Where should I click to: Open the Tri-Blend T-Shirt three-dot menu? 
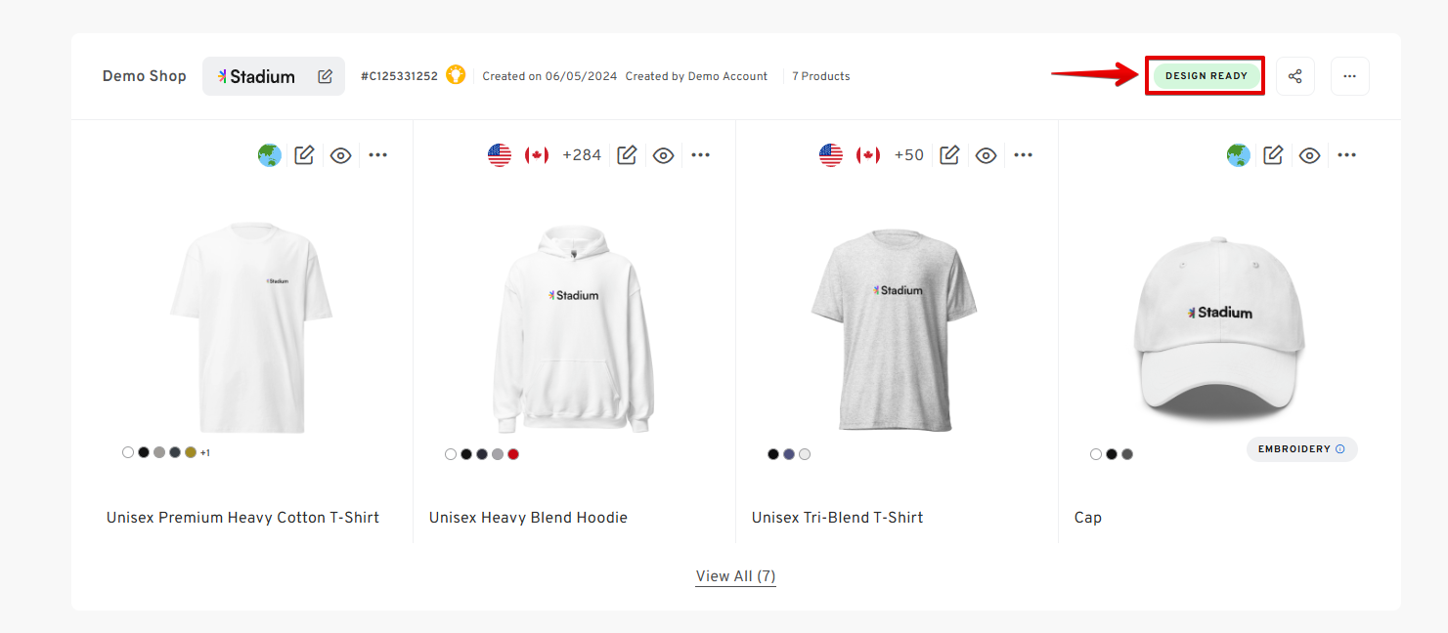[1023, 154]
